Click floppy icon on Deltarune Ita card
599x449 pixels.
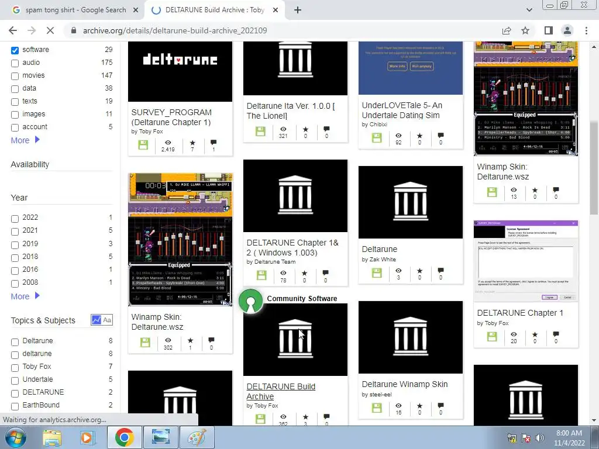260,132
